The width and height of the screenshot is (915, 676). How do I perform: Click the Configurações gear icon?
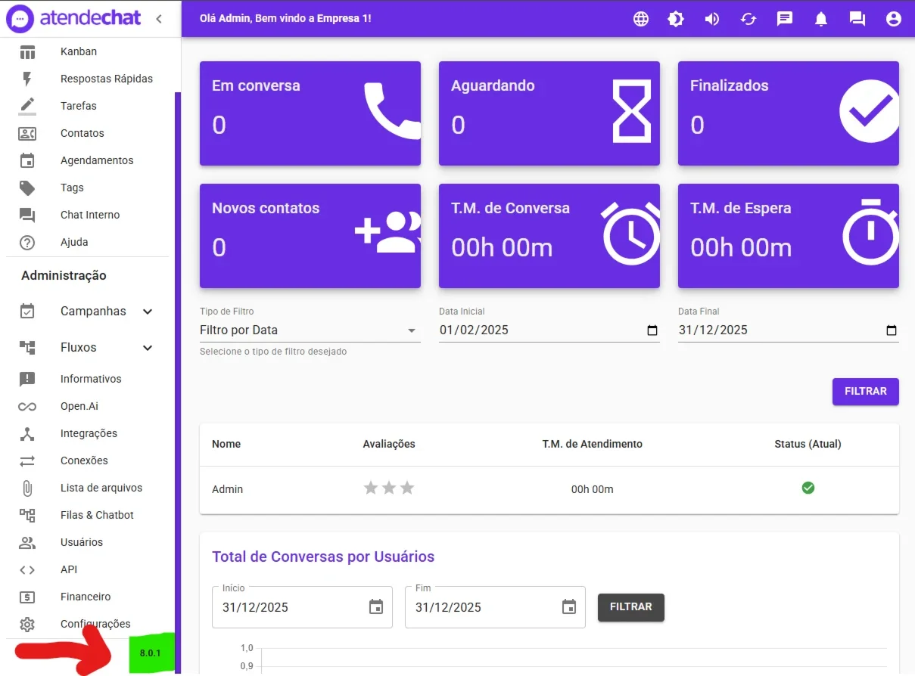click(27, 624)
